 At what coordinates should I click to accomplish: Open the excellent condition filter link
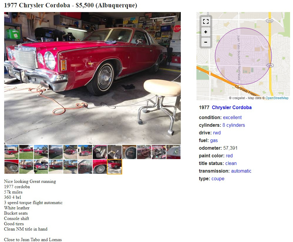[232, 118]
